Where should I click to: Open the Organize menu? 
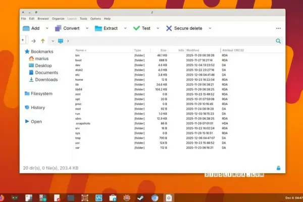[58, 19]
